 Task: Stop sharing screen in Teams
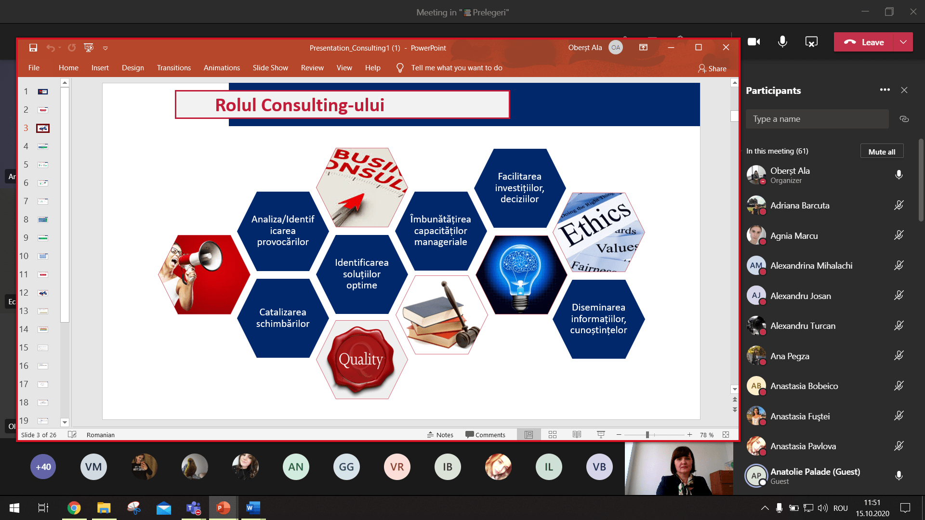click(811, 42)
